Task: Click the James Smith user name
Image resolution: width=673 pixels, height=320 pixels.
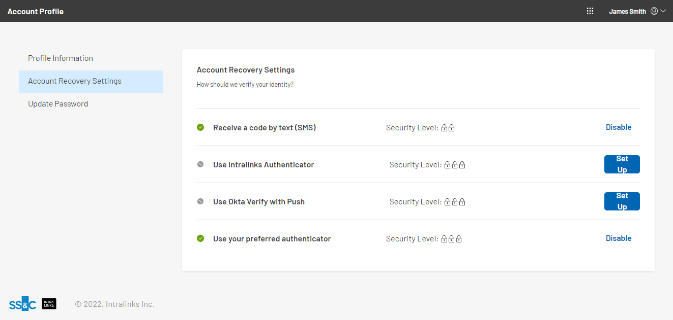Action: pos(627,11)
